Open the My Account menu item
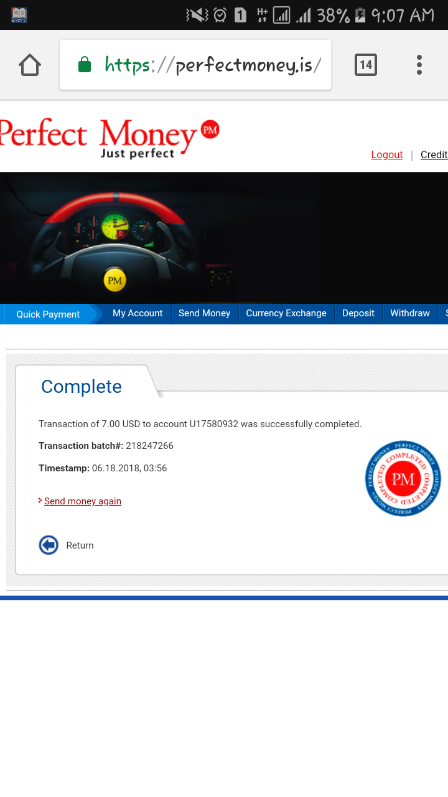 pyautogui.click(x=138, y=313)
